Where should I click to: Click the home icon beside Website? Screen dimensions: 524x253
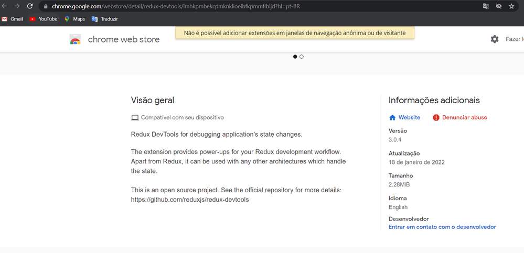(392, 117)
